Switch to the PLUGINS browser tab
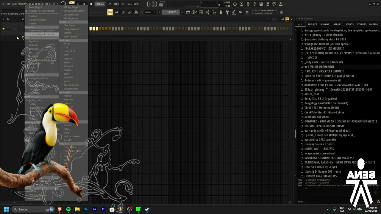Screen dimensions: 381x214 (x=325, y=24)
